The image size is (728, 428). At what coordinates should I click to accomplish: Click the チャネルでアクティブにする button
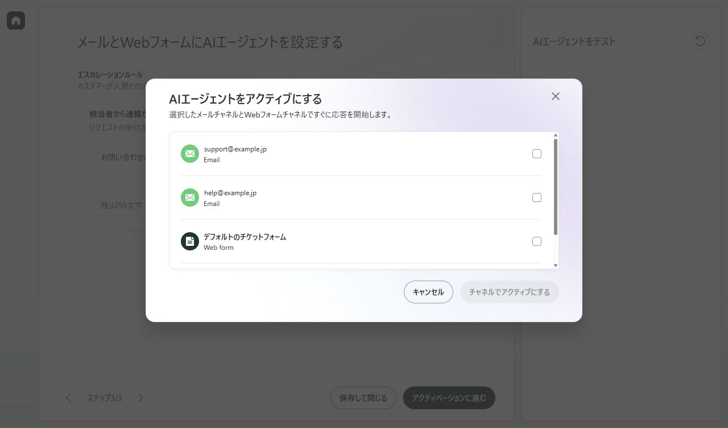[x=510, y=292]
